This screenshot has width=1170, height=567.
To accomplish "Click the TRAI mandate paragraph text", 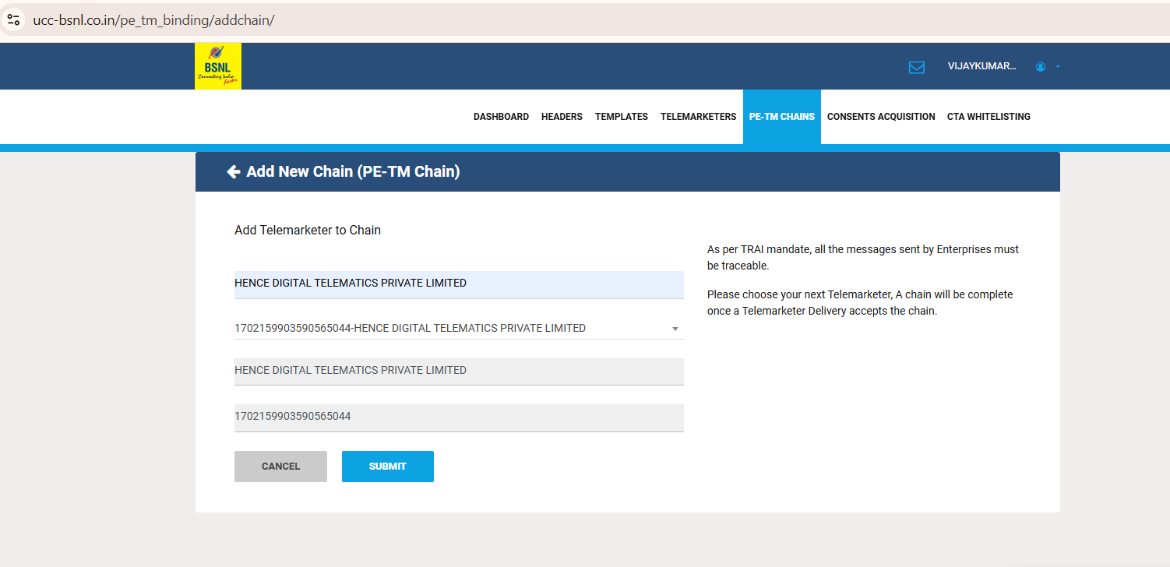I will pyautogui.click(x=863, y=258).
